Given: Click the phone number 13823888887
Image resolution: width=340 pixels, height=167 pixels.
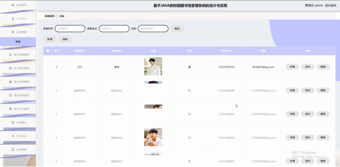Looking at the screenshot, I should [226, 114].
